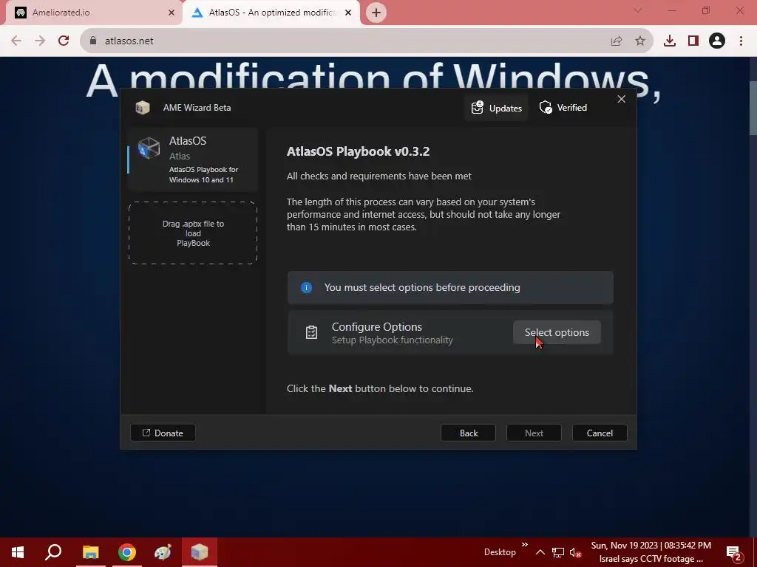Open Paint app from taskbar
Viewport: 757px width, 567px height.
163,552
